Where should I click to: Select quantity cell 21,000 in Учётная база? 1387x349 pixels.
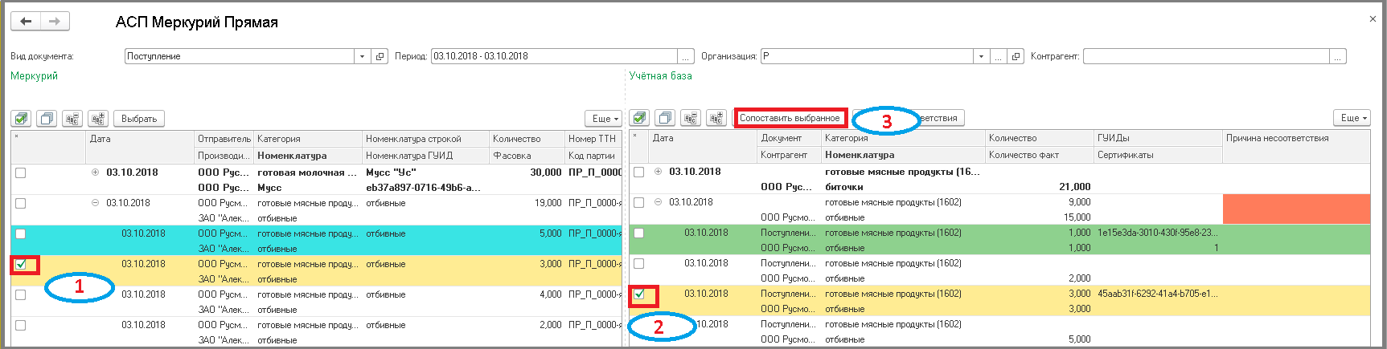coord(1040,187)
